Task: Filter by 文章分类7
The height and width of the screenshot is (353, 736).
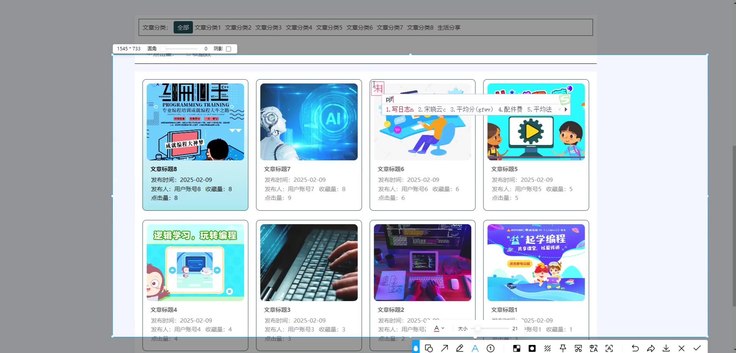Action: (x=390, y=27)
